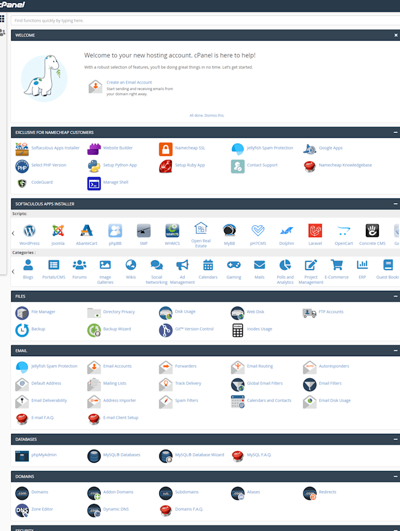Open the Autoresponders icon
This screenshot has width=400, height=531.
pos(309,367)
